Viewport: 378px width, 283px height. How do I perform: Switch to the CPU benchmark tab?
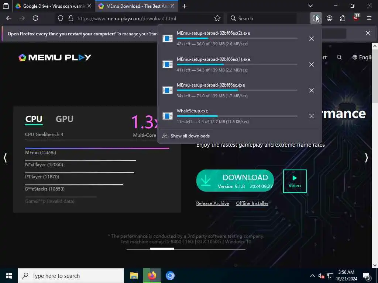tap(34, 119)
